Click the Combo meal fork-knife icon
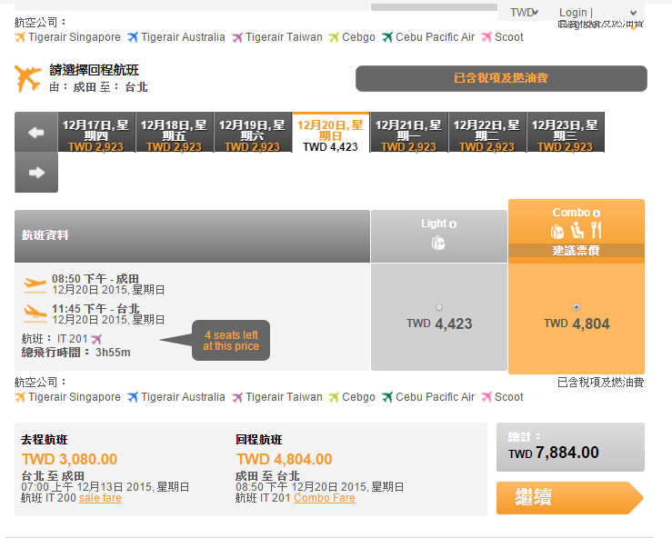The width and height of the screenshot is (672, 538). (x=597, y=230)
